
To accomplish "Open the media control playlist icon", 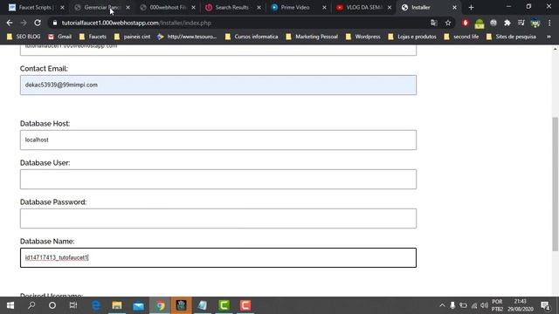I will [521, 23].
